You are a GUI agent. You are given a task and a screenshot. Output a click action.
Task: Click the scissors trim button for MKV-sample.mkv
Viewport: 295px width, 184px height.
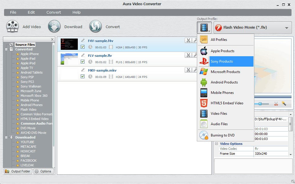click(188, 70)
